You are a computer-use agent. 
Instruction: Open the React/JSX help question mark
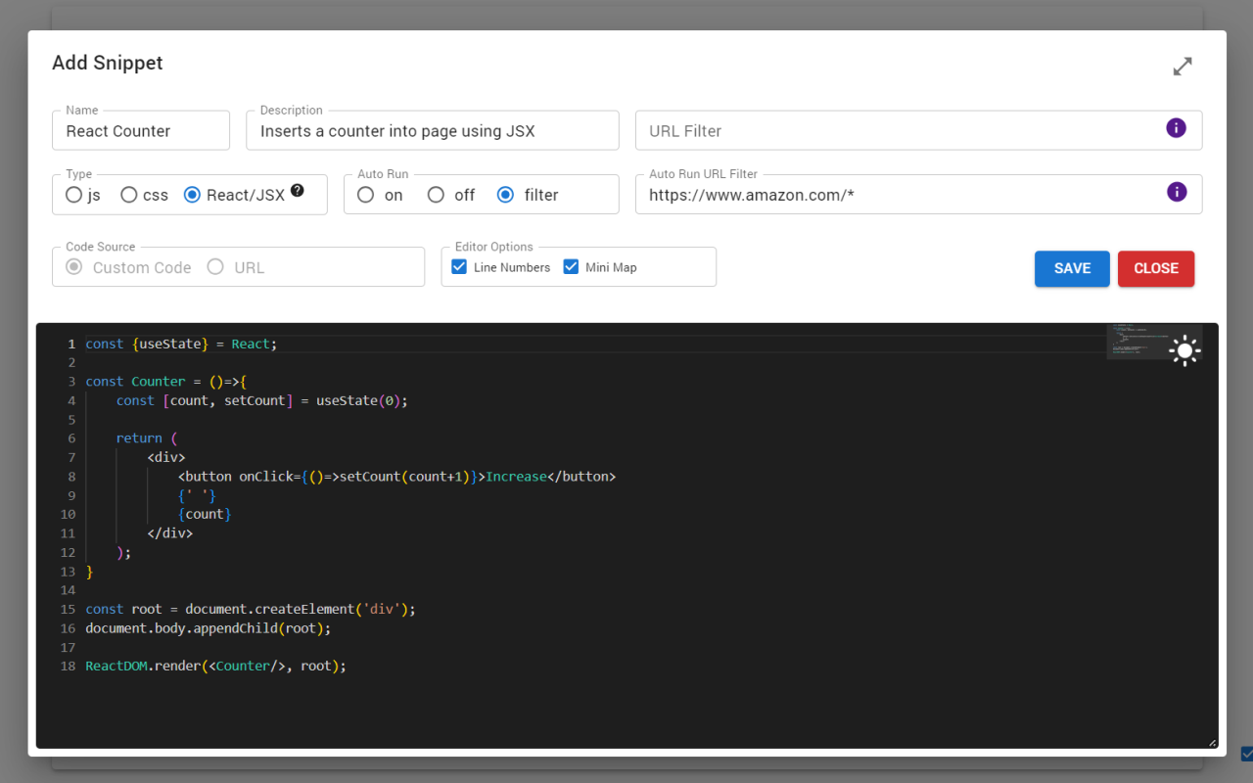point(298,192)
